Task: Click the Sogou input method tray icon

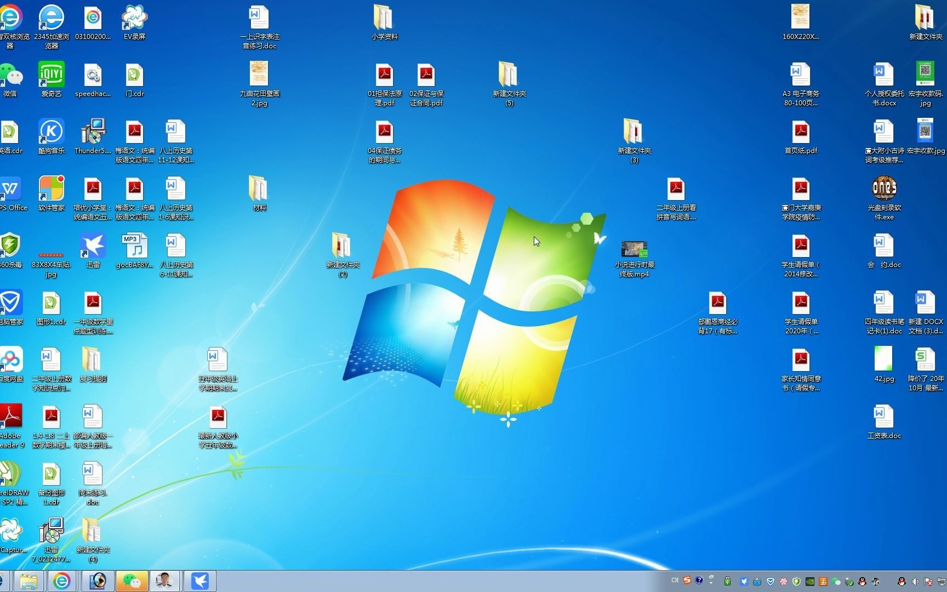Action: [x=687, y=580]
